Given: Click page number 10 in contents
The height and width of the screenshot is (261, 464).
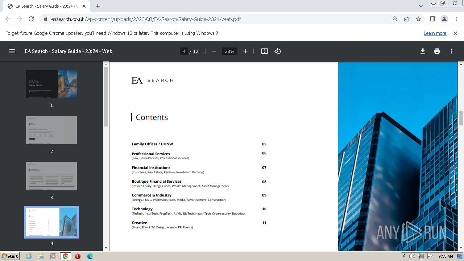Looking at the screenshot, I should point(264,209).
